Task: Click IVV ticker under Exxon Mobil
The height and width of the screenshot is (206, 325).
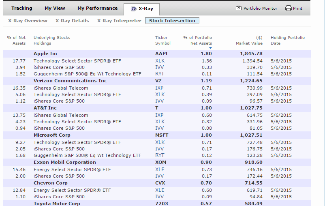Action: tap(159, 176)
